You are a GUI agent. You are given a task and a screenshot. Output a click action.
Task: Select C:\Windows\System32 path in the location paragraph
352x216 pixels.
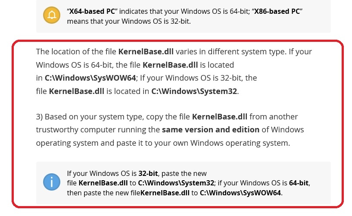[194, 91]
